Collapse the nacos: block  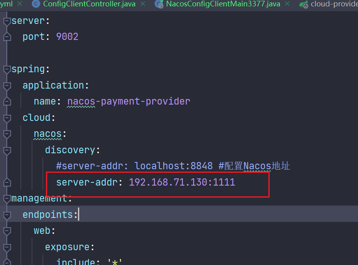[x=7, y=134]
